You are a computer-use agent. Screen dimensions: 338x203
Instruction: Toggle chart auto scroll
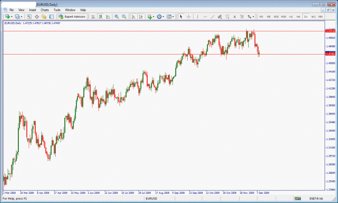[x=134, y=17]
